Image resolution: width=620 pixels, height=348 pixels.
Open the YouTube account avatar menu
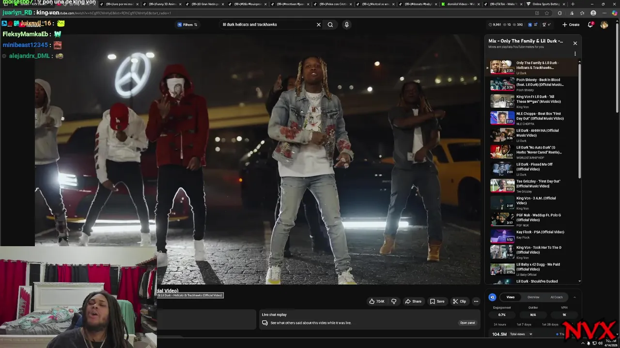pos(604,25)
